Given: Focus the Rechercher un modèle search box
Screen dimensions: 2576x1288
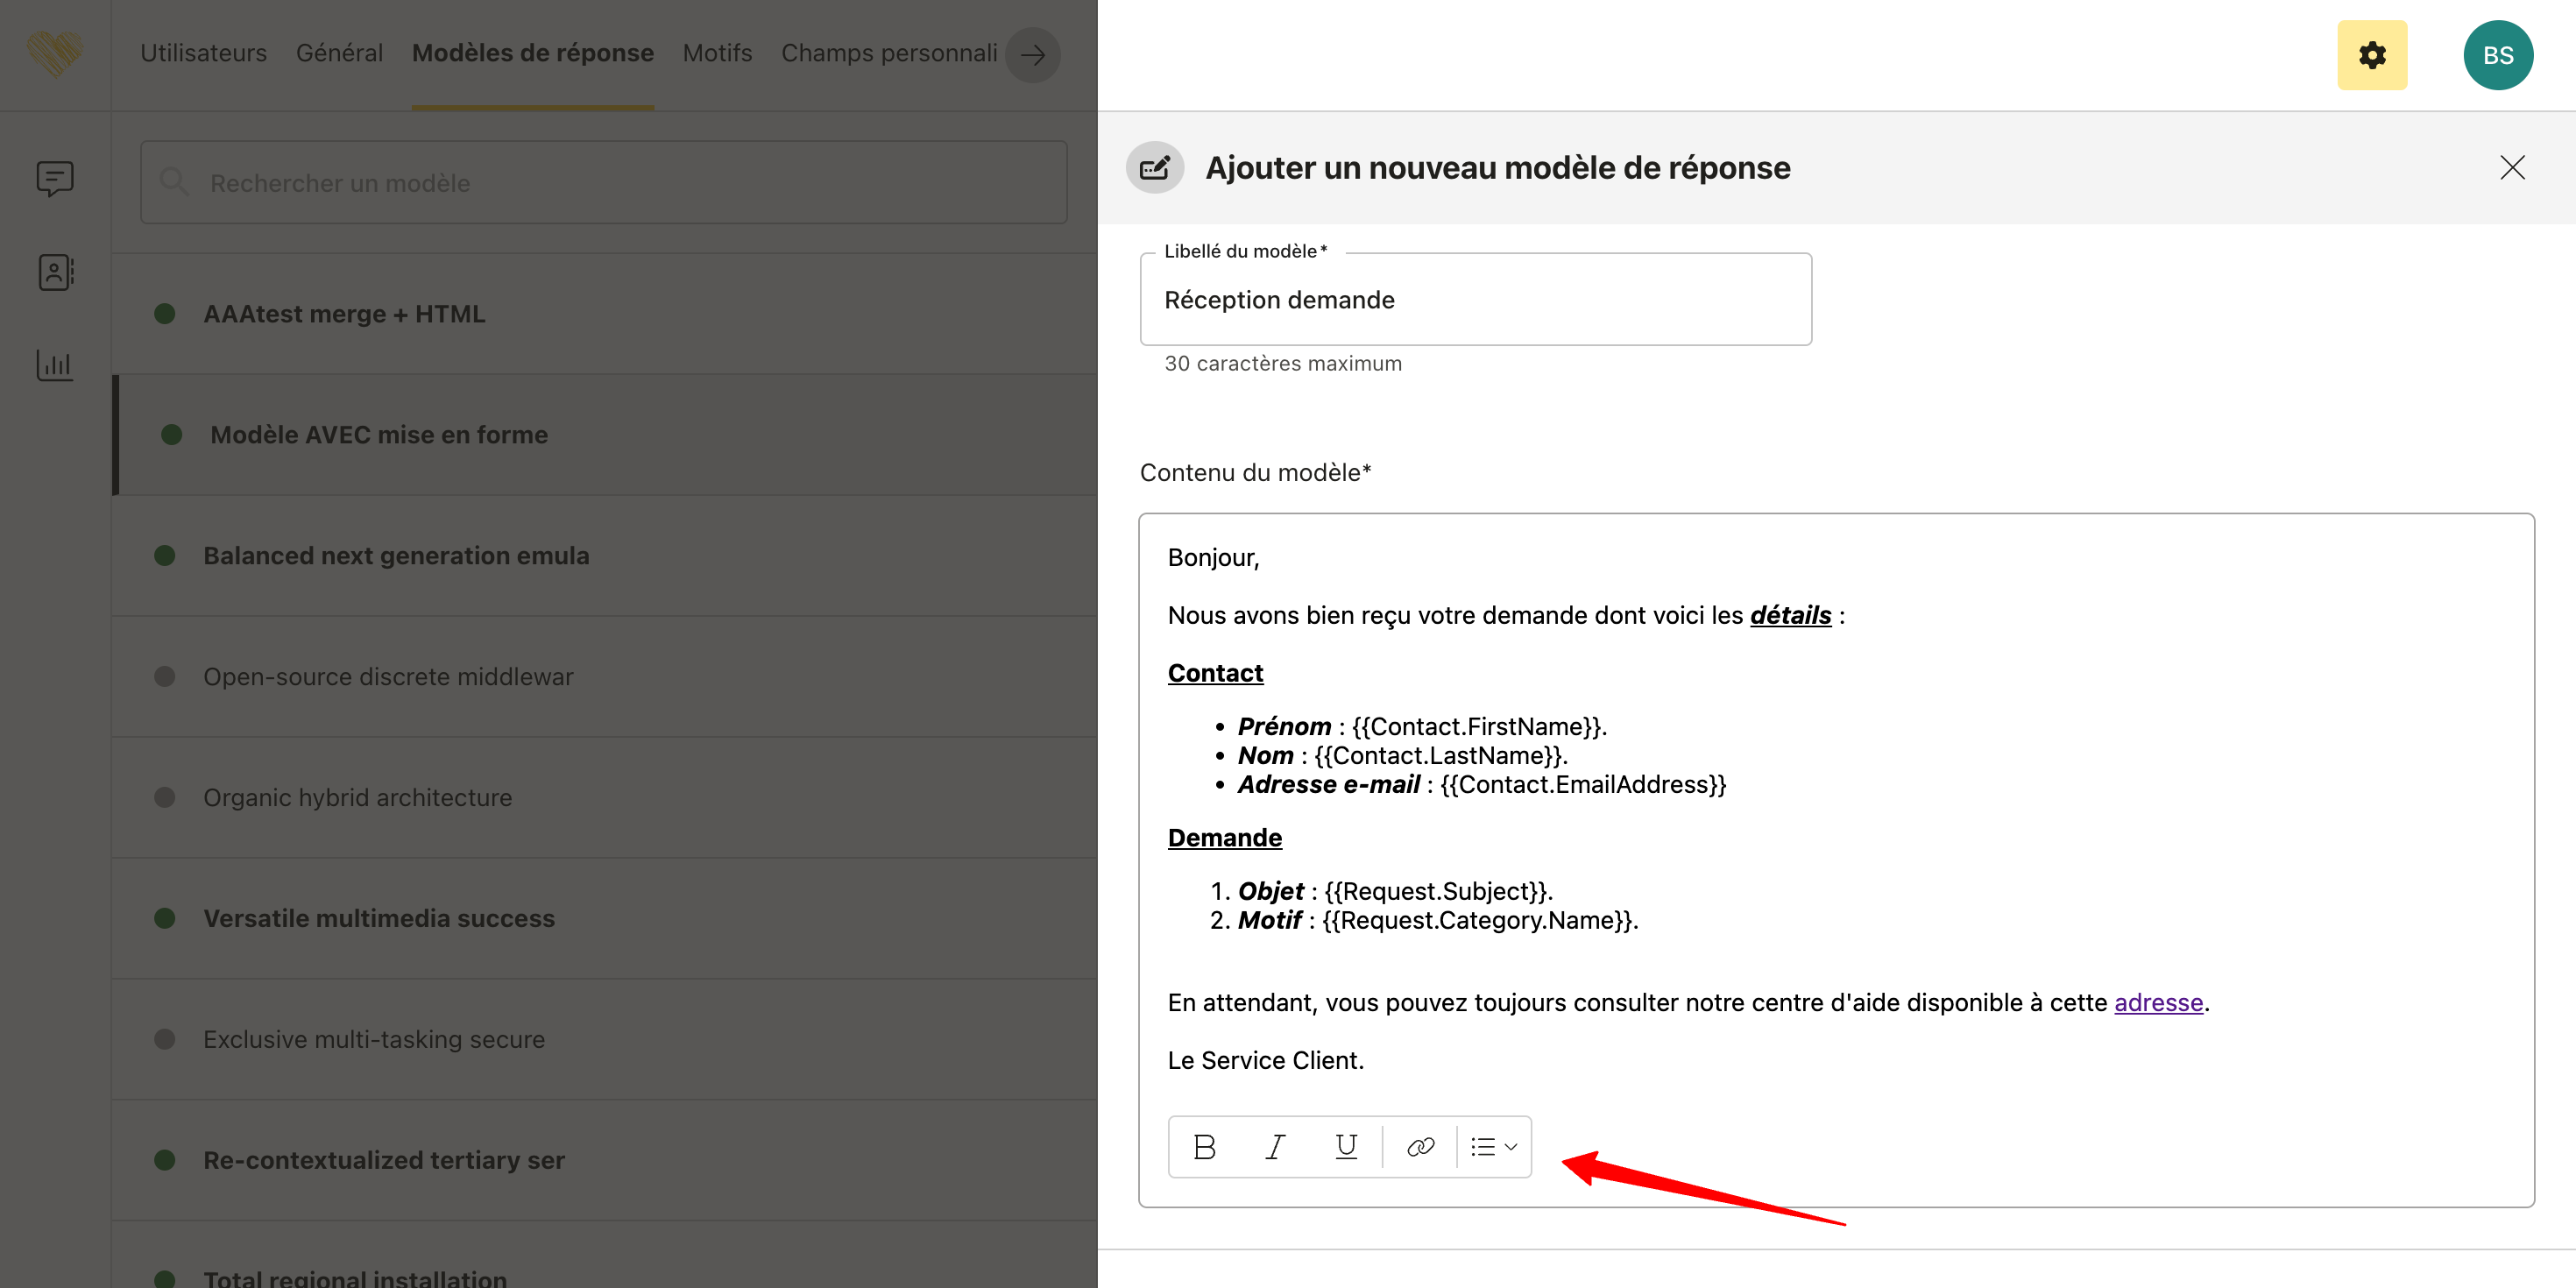Looking at the screenshot, I should coord(604,183).
